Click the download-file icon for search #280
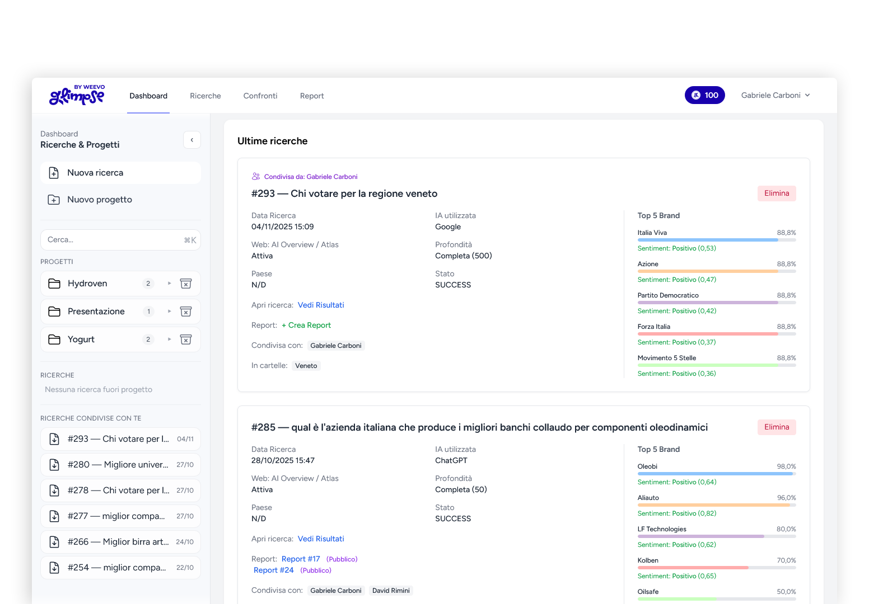The image size is (869, 604). (x=54, y=465)
